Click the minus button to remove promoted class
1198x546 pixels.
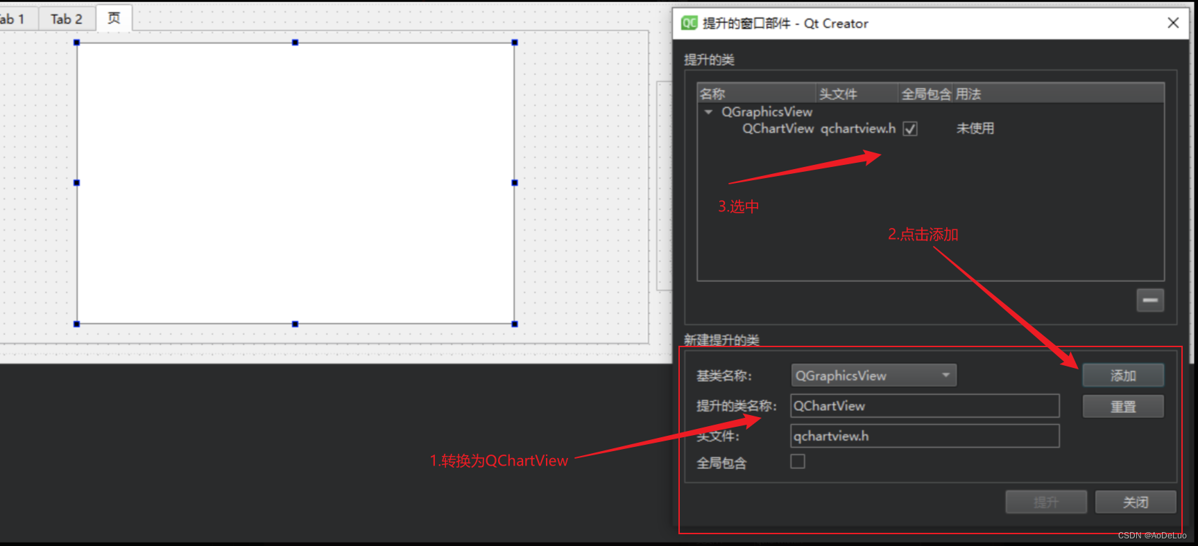tap(1149, 300)
